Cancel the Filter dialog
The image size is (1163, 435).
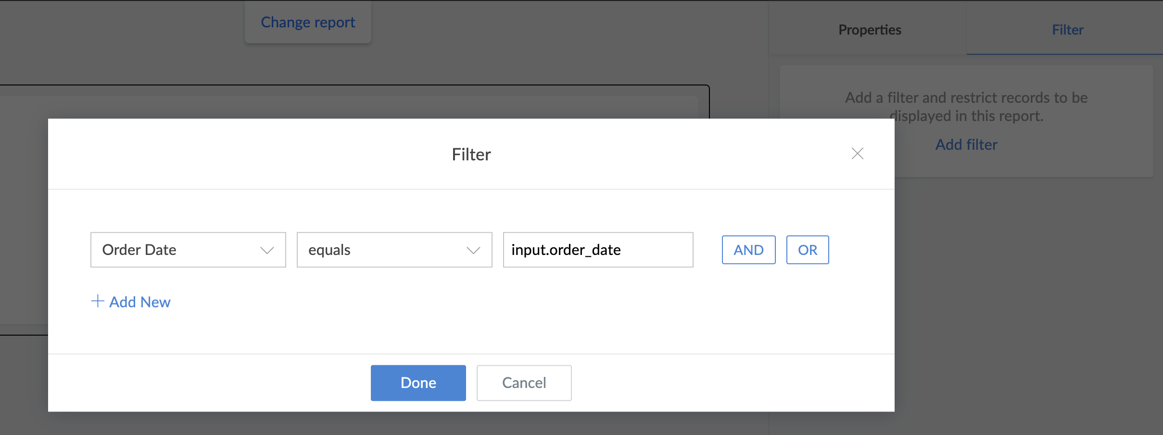[x=524, y=383]
